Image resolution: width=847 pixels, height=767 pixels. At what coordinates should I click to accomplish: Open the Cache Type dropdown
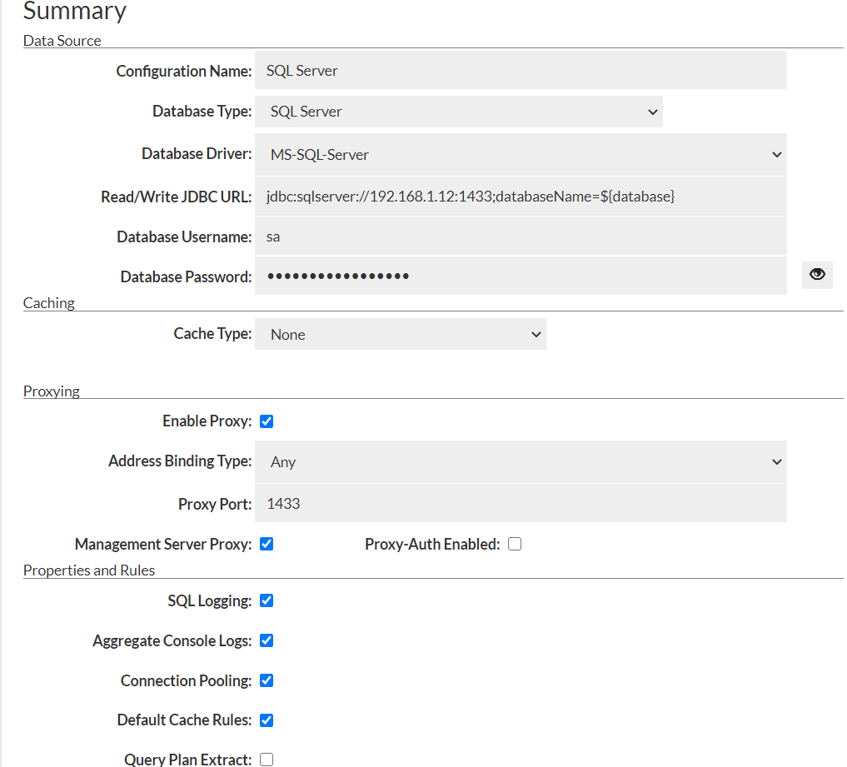400,334
